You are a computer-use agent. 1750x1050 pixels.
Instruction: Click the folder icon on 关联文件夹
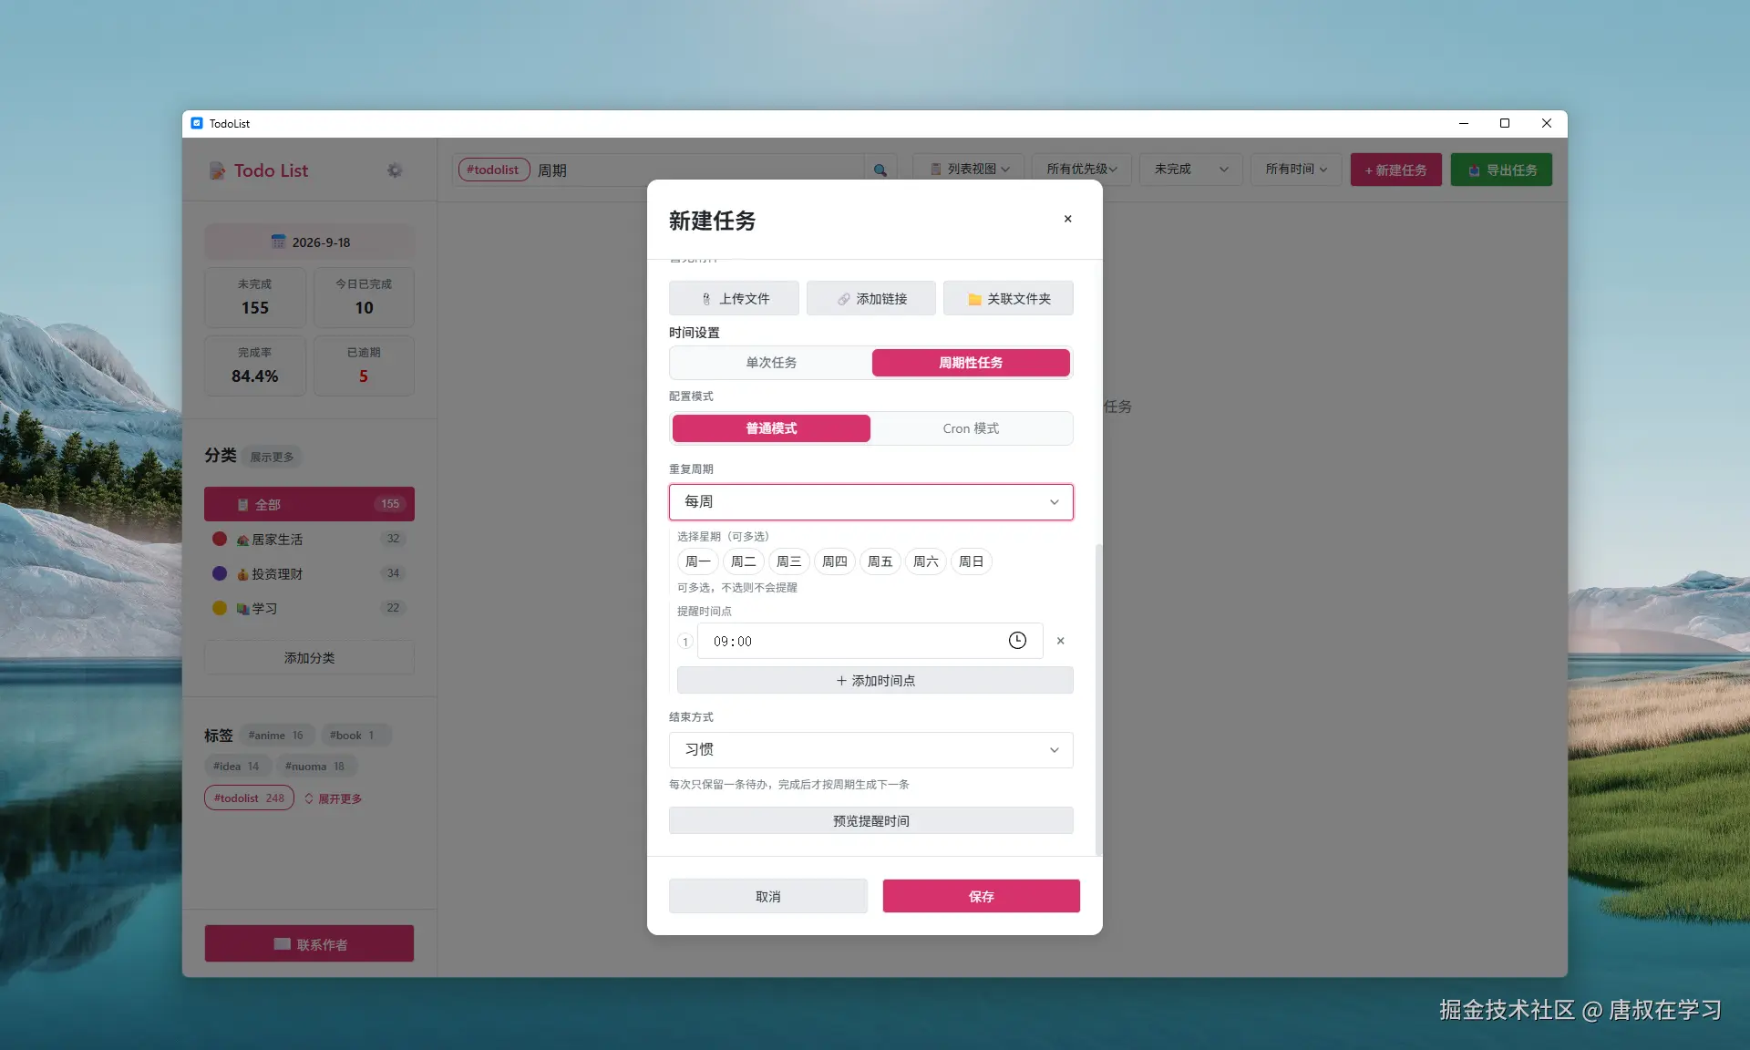(974, 299)
